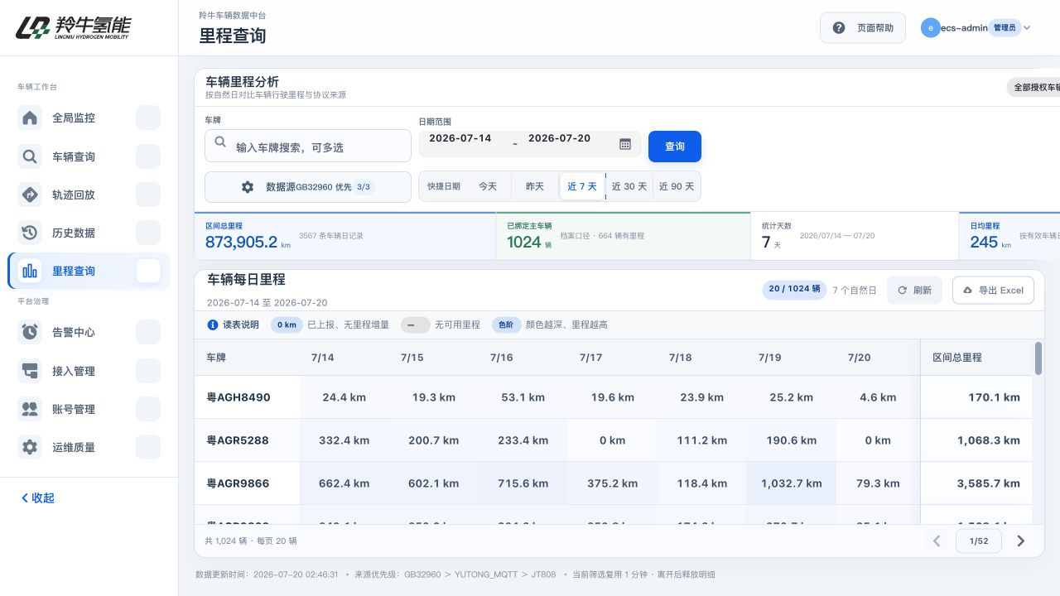The height and width of the screenshot is (596, 1060).
Task: Open 轨迹回放 direction icon
Action: (x=30, y=195)
